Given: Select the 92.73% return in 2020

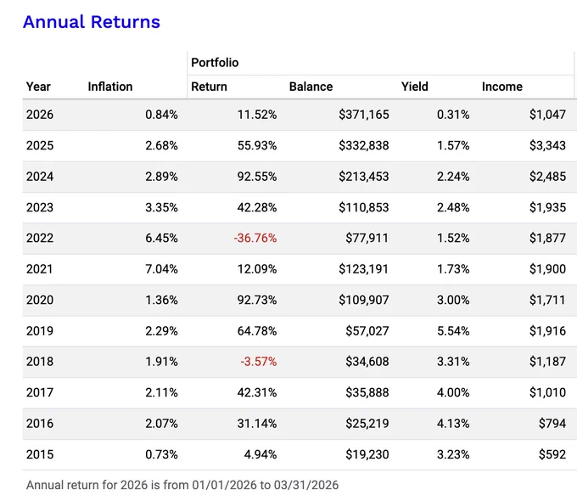Looking at the screenshot, I should coord(257,300).
